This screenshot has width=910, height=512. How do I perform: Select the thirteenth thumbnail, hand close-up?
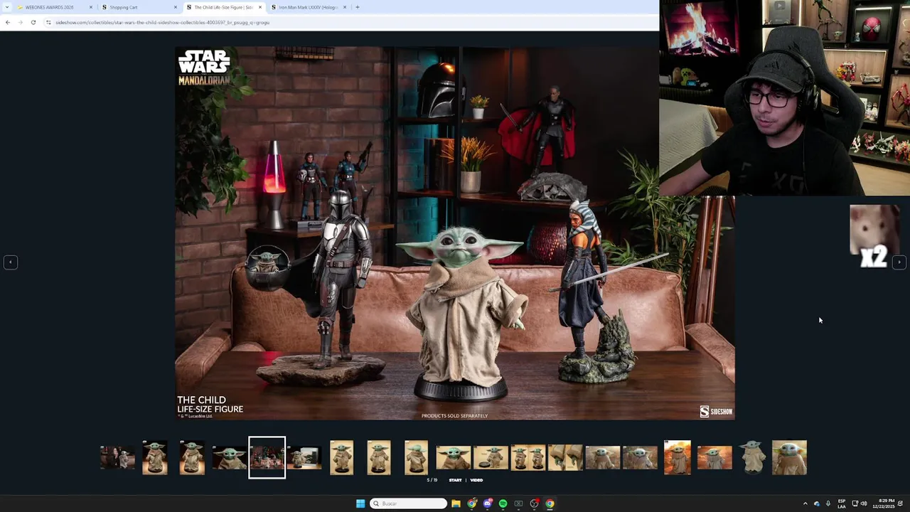[x=565, y=457]
